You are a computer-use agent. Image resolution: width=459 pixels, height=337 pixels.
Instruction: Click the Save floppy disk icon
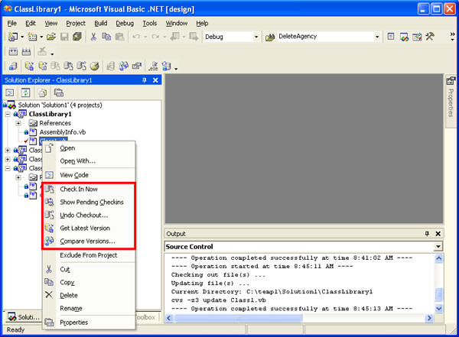(64, 37)
